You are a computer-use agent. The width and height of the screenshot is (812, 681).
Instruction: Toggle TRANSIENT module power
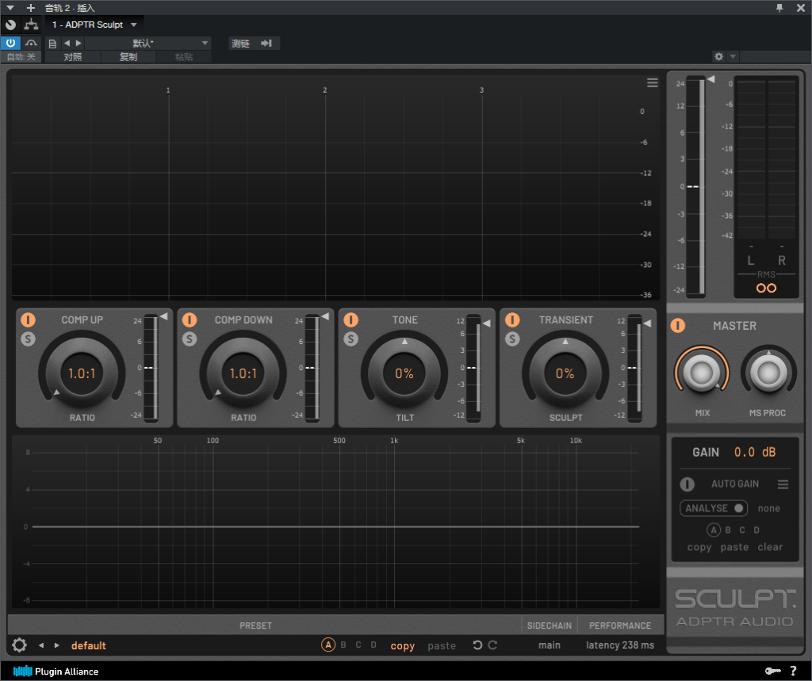tap(512, 320)
